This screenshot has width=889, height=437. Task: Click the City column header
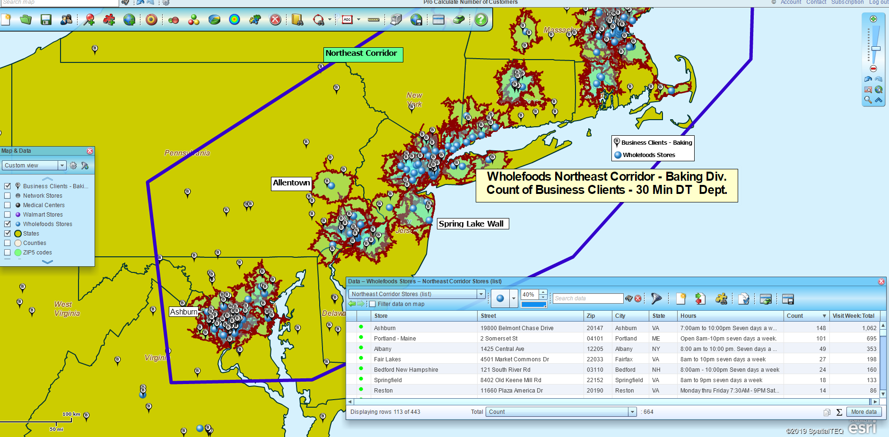(x=631, y=315)
